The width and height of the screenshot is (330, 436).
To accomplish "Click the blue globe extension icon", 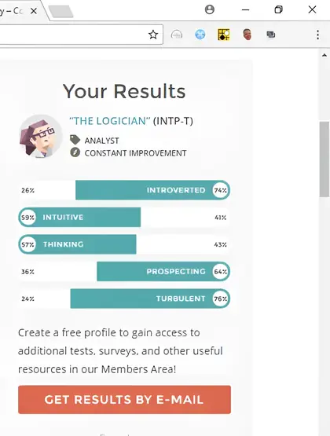I will [200, 35].
